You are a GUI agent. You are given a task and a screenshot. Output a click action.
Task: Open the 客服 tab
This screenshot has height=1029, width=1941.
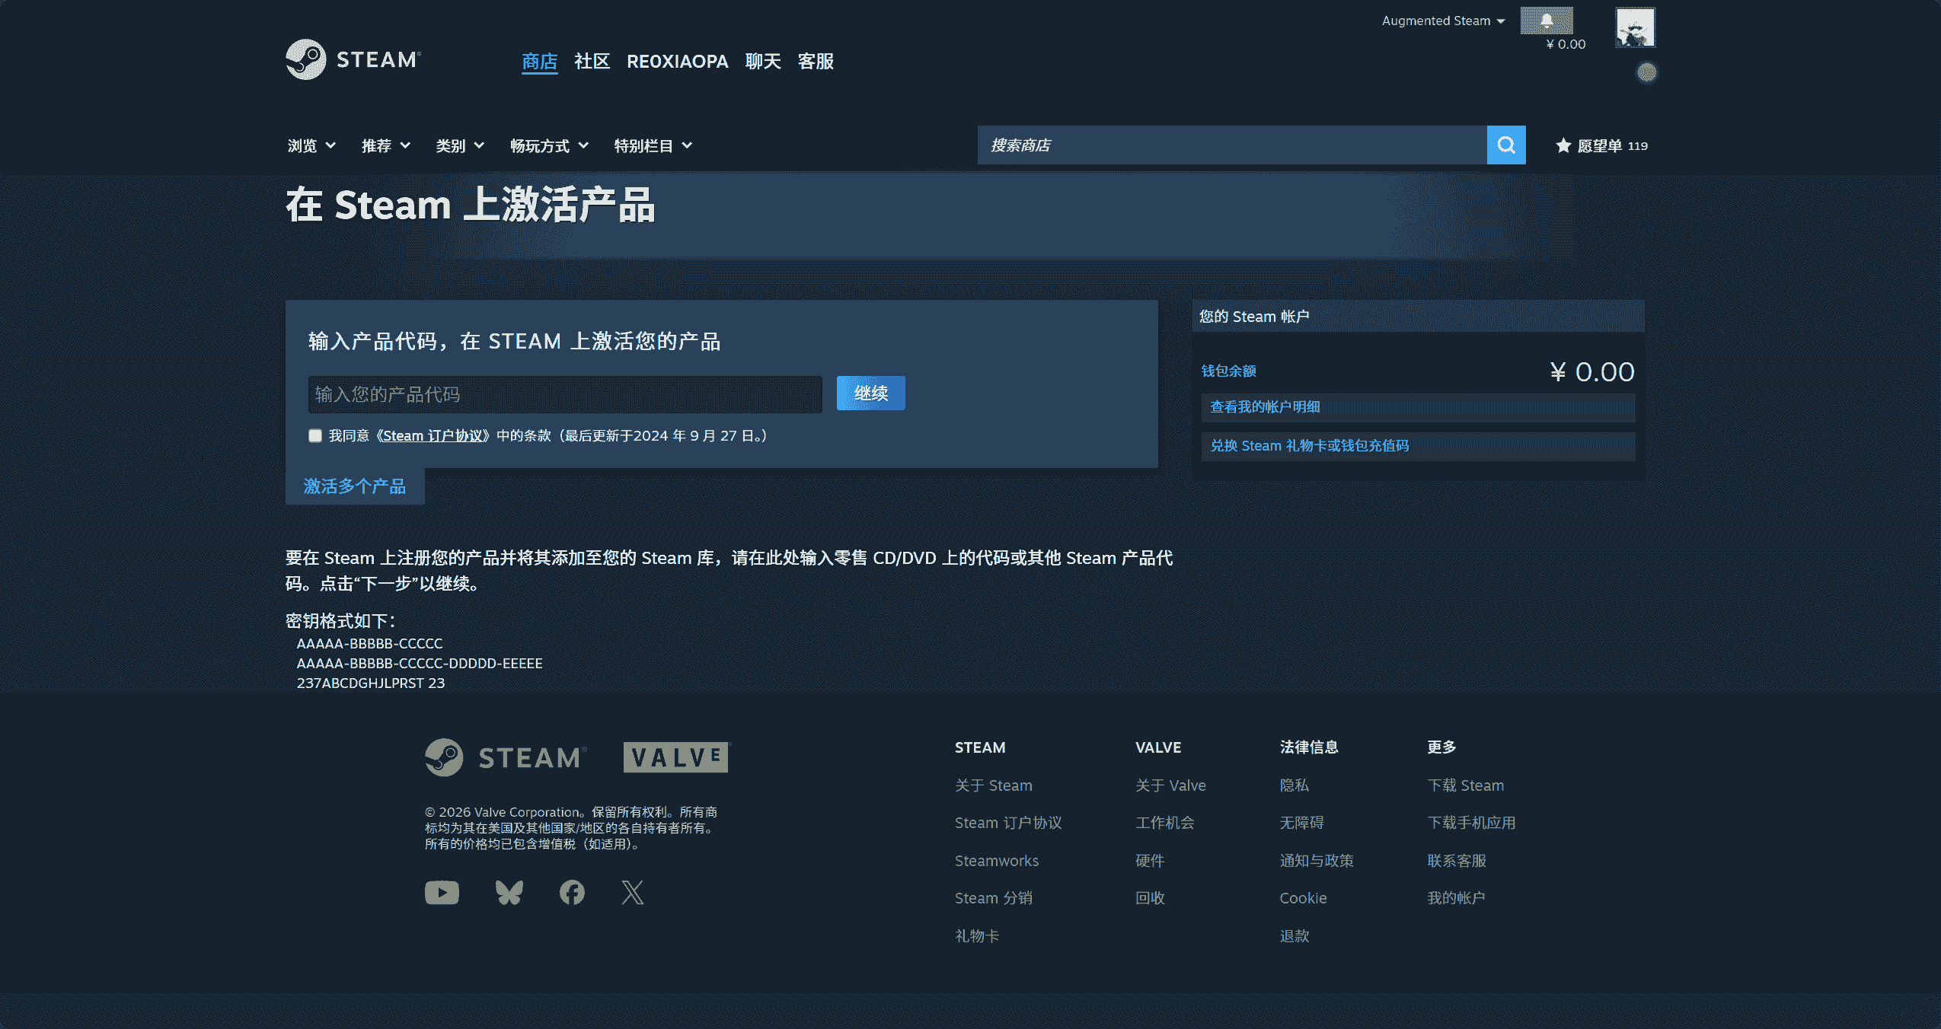coord(816,61)
